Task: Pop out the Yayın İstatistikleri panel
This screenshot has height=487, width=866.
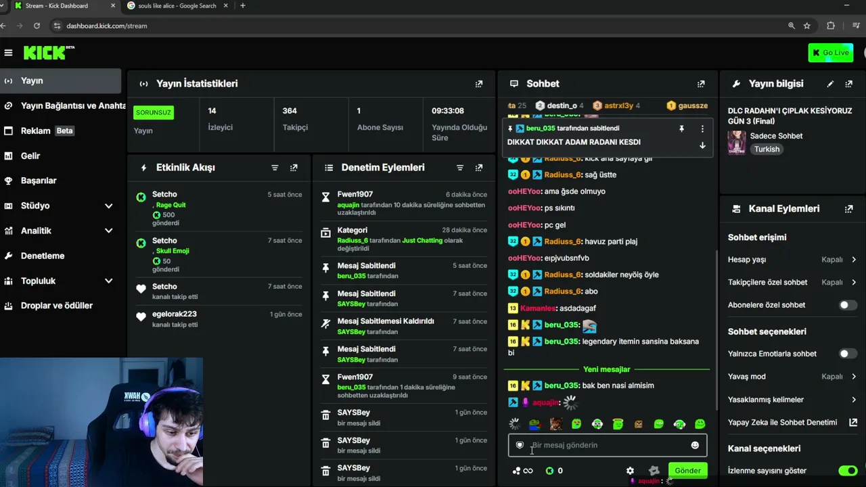Action: click(x=479, y=84)
